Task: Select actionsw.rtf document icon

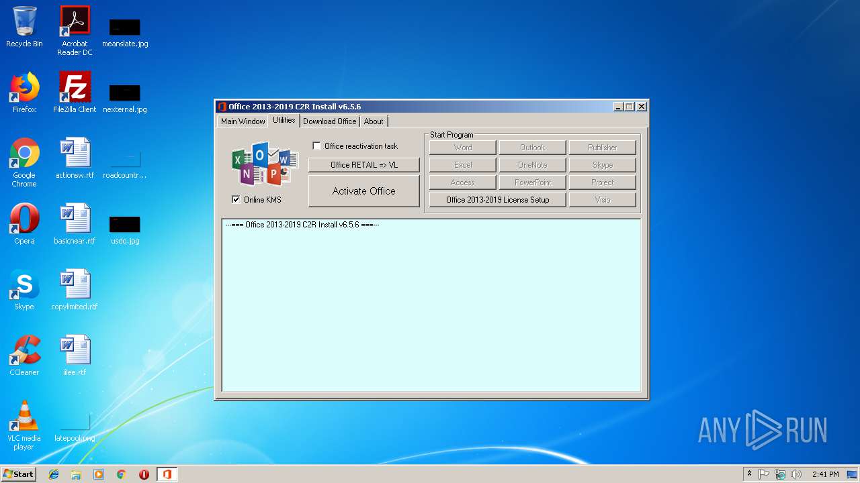Action: tap(75, 158)
